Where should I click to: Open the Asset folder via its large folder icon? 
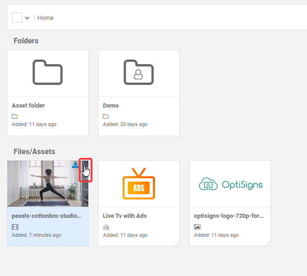(x=48, y=72)
